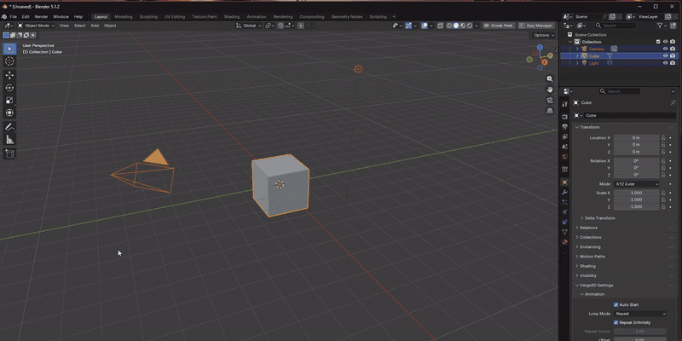Click the Z axis on navigation gizmo
The image size is (682, 341).
[x=540, y=47]
